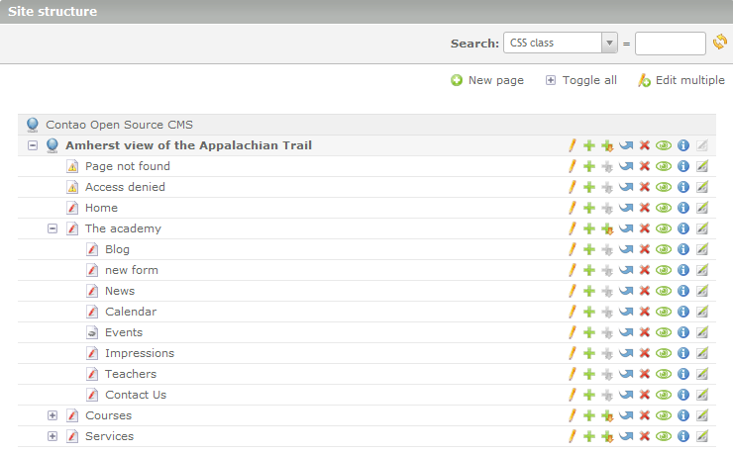Toggle visibility of the Access denied page
Screen dimensions: 733x454
664,187
